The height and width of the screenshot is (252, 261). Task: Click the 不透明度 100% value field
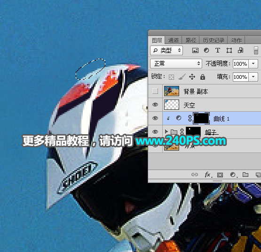[x=240, y=64]
